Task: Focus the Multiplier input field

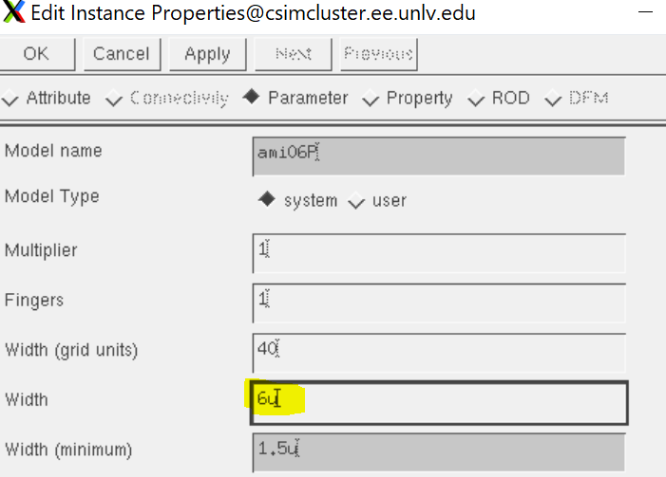Action: tap(439, 252)
